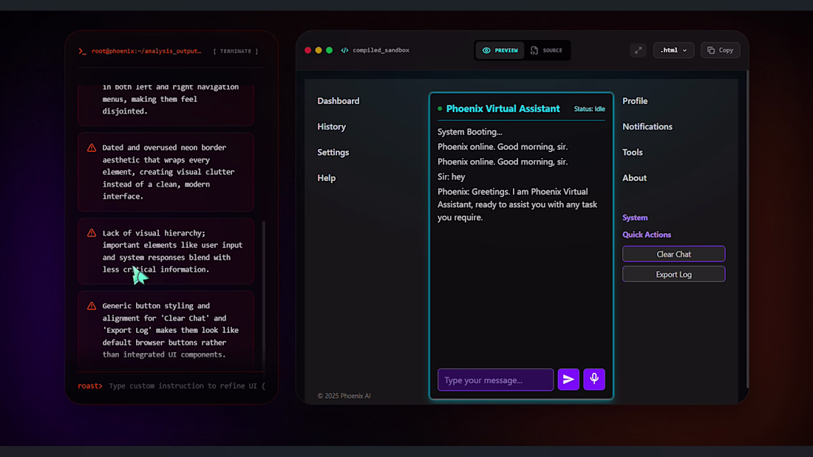Image resolution: width=813 pixels, height=457 pixels.
Task: Click the green status dot beside assistant title
Action: 440,109
